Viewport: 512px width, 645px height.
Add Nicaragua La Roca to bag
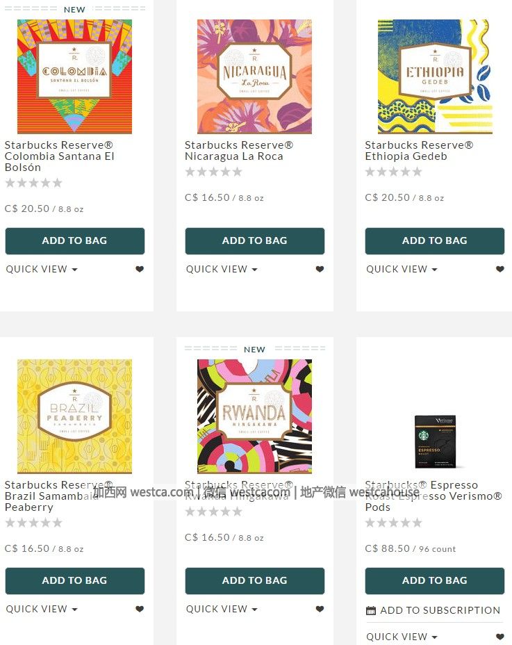click(x=254, y=240)
